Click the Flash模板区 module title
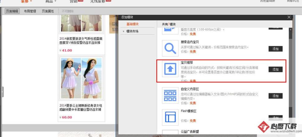 [189, 111]
